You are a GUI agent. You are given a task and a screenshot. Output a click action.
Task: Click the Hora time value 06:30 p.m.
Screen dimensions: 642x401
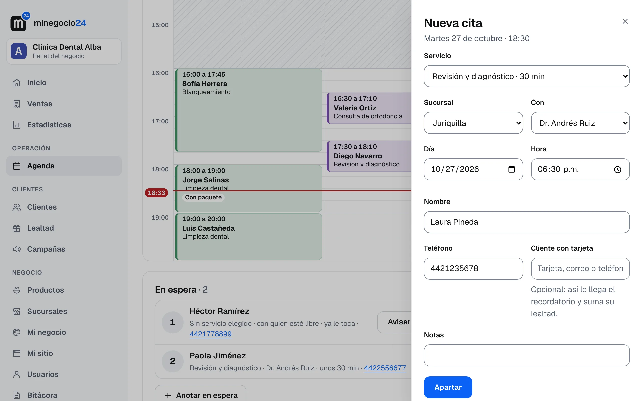click(x=558, y=169)
